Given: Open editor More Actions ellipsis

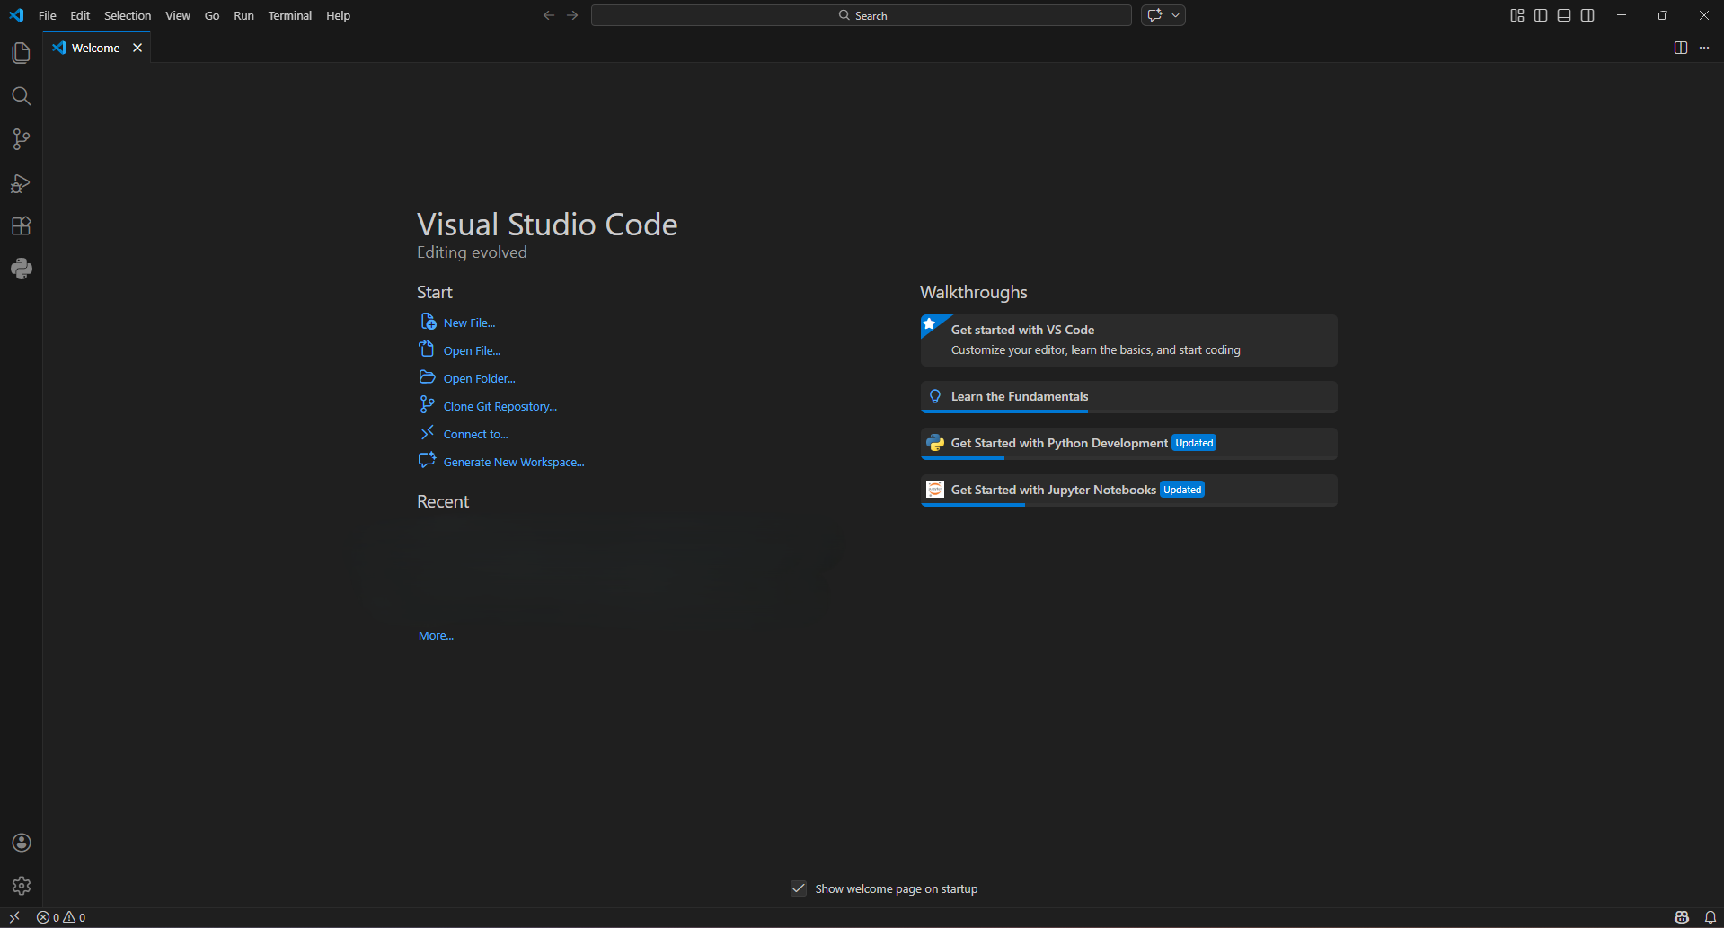Looking at the screenshot, I should pos(1704,48).
